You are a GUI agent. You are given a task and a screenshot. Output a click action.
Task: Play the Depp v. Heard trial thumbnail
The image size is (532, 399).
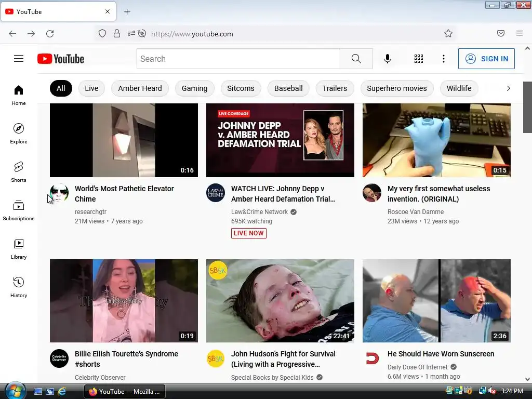click(280, 140)
